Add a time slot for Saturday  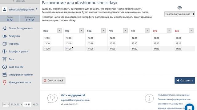click(x=169, y=31)
